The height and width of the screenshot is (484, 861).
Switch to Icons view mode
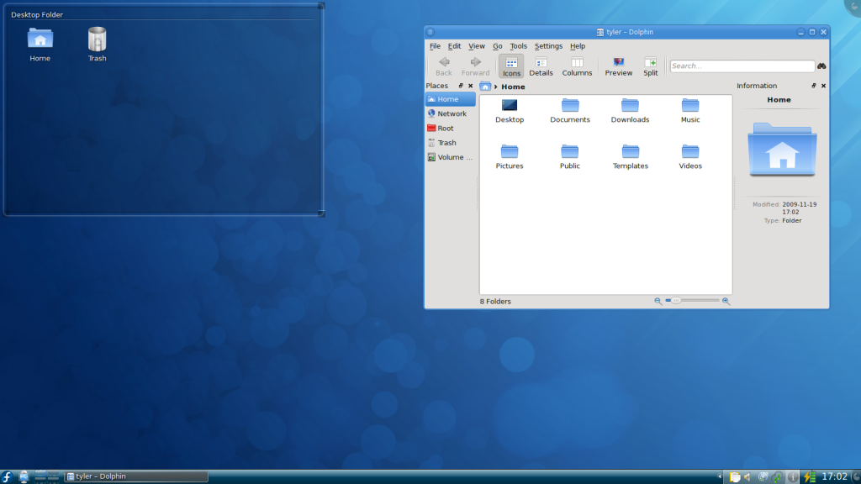point(510,66)
